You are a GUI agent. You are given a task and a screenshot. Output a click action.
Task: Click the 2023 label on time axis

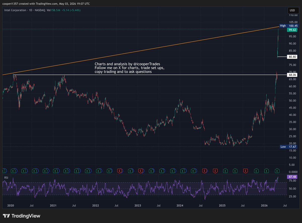click(138, 206)
